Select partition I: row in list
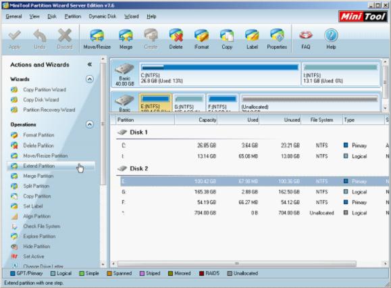Image resolution: width=391 pixels, height=288 pixels. point(253,156)
